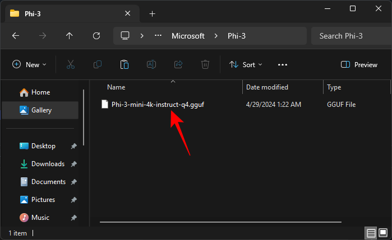Focus the Search Phi-3 box

(x=351, y=36)
